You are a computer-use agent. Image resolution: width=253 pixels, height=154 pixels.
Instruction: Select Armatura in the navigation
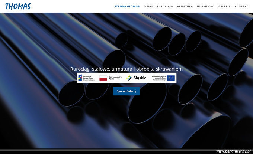(185, 6)
